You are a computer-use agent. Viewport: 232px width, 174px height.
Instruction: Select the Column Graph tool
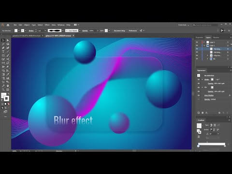coord(8,78)
